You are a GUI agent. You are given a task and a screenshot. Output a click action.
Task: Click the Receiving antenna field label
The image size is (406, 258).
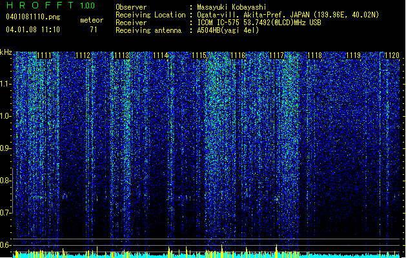pos(148,30)
